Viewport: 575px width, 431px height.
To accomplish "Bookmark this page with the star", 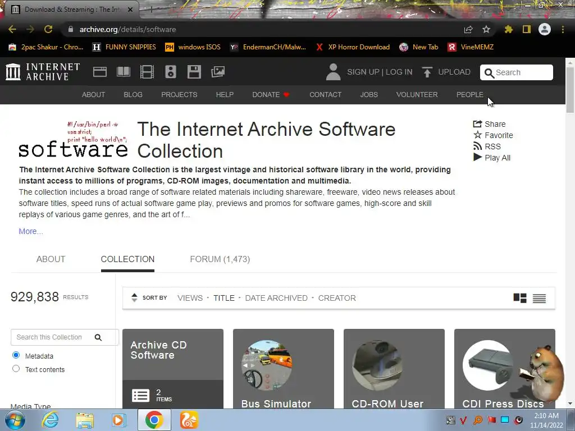I will click(x=486, y=29).
